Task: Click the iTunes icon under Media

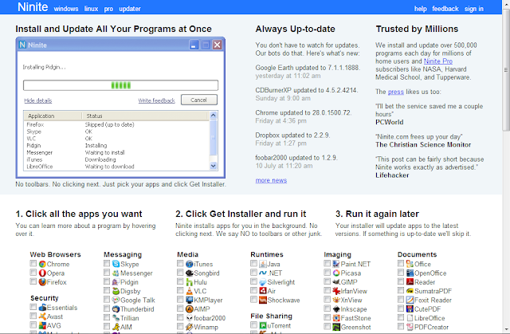Action: tap(190, 264)
